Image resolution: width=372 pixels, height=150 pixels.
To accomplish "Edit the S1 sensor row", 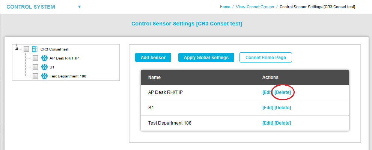I will pos(268,108).
